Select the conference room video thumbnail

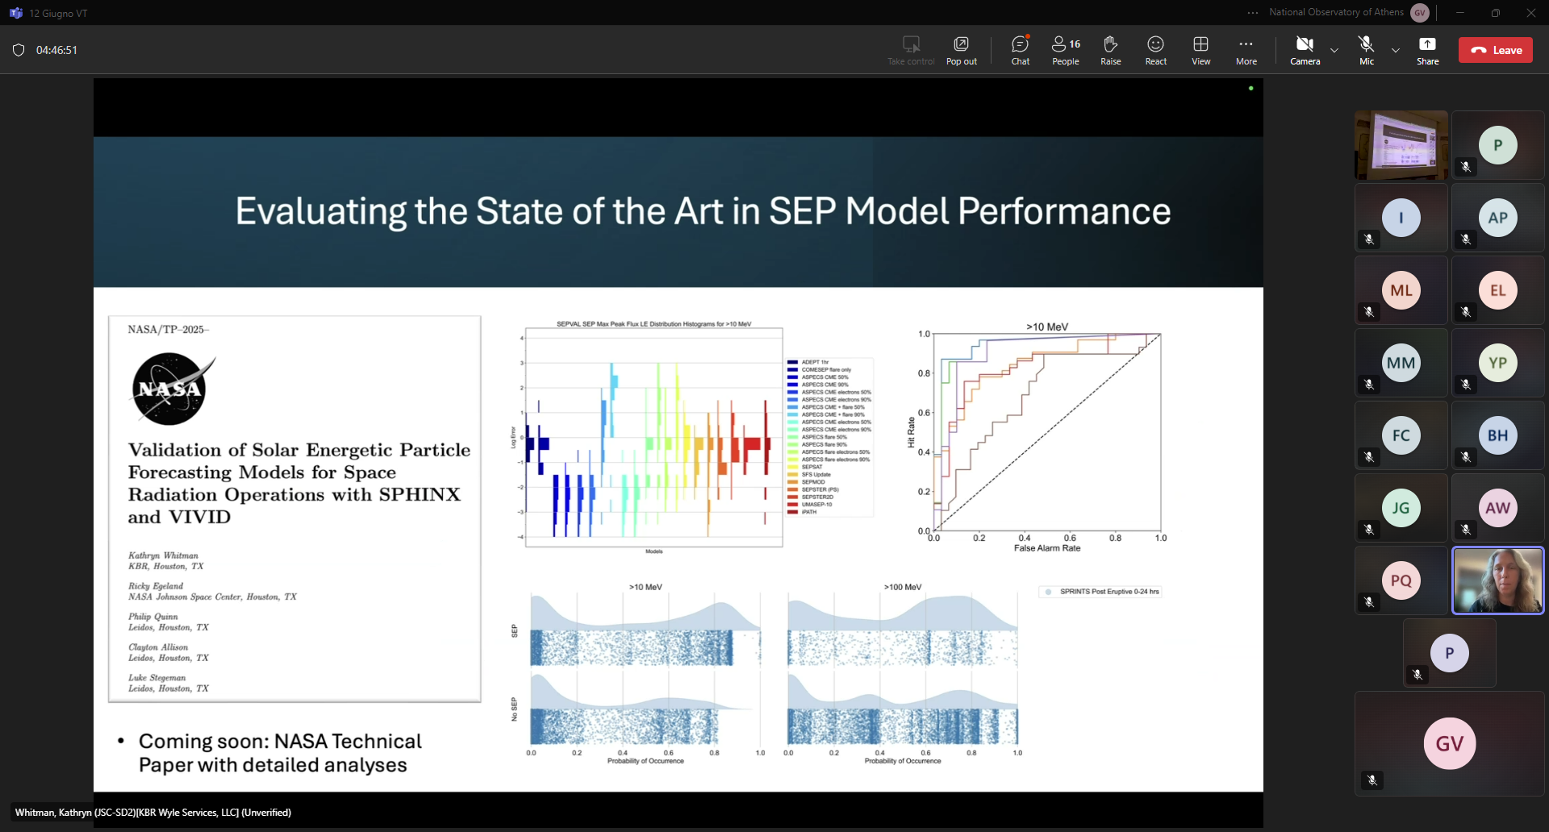coord(1401,145)
